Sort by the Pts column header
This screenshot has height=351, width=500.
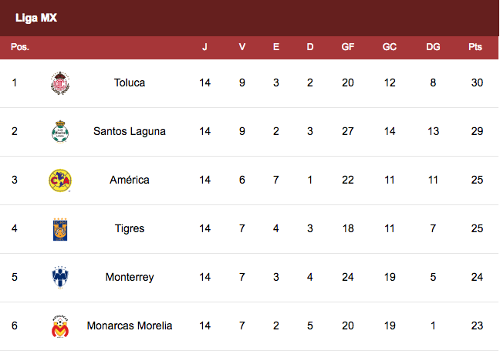[475, 47]
